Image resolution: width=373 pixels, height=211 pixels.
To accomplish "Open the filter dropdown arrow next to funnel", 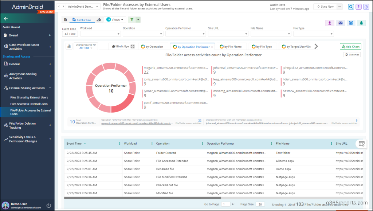I will coord(138,20).
